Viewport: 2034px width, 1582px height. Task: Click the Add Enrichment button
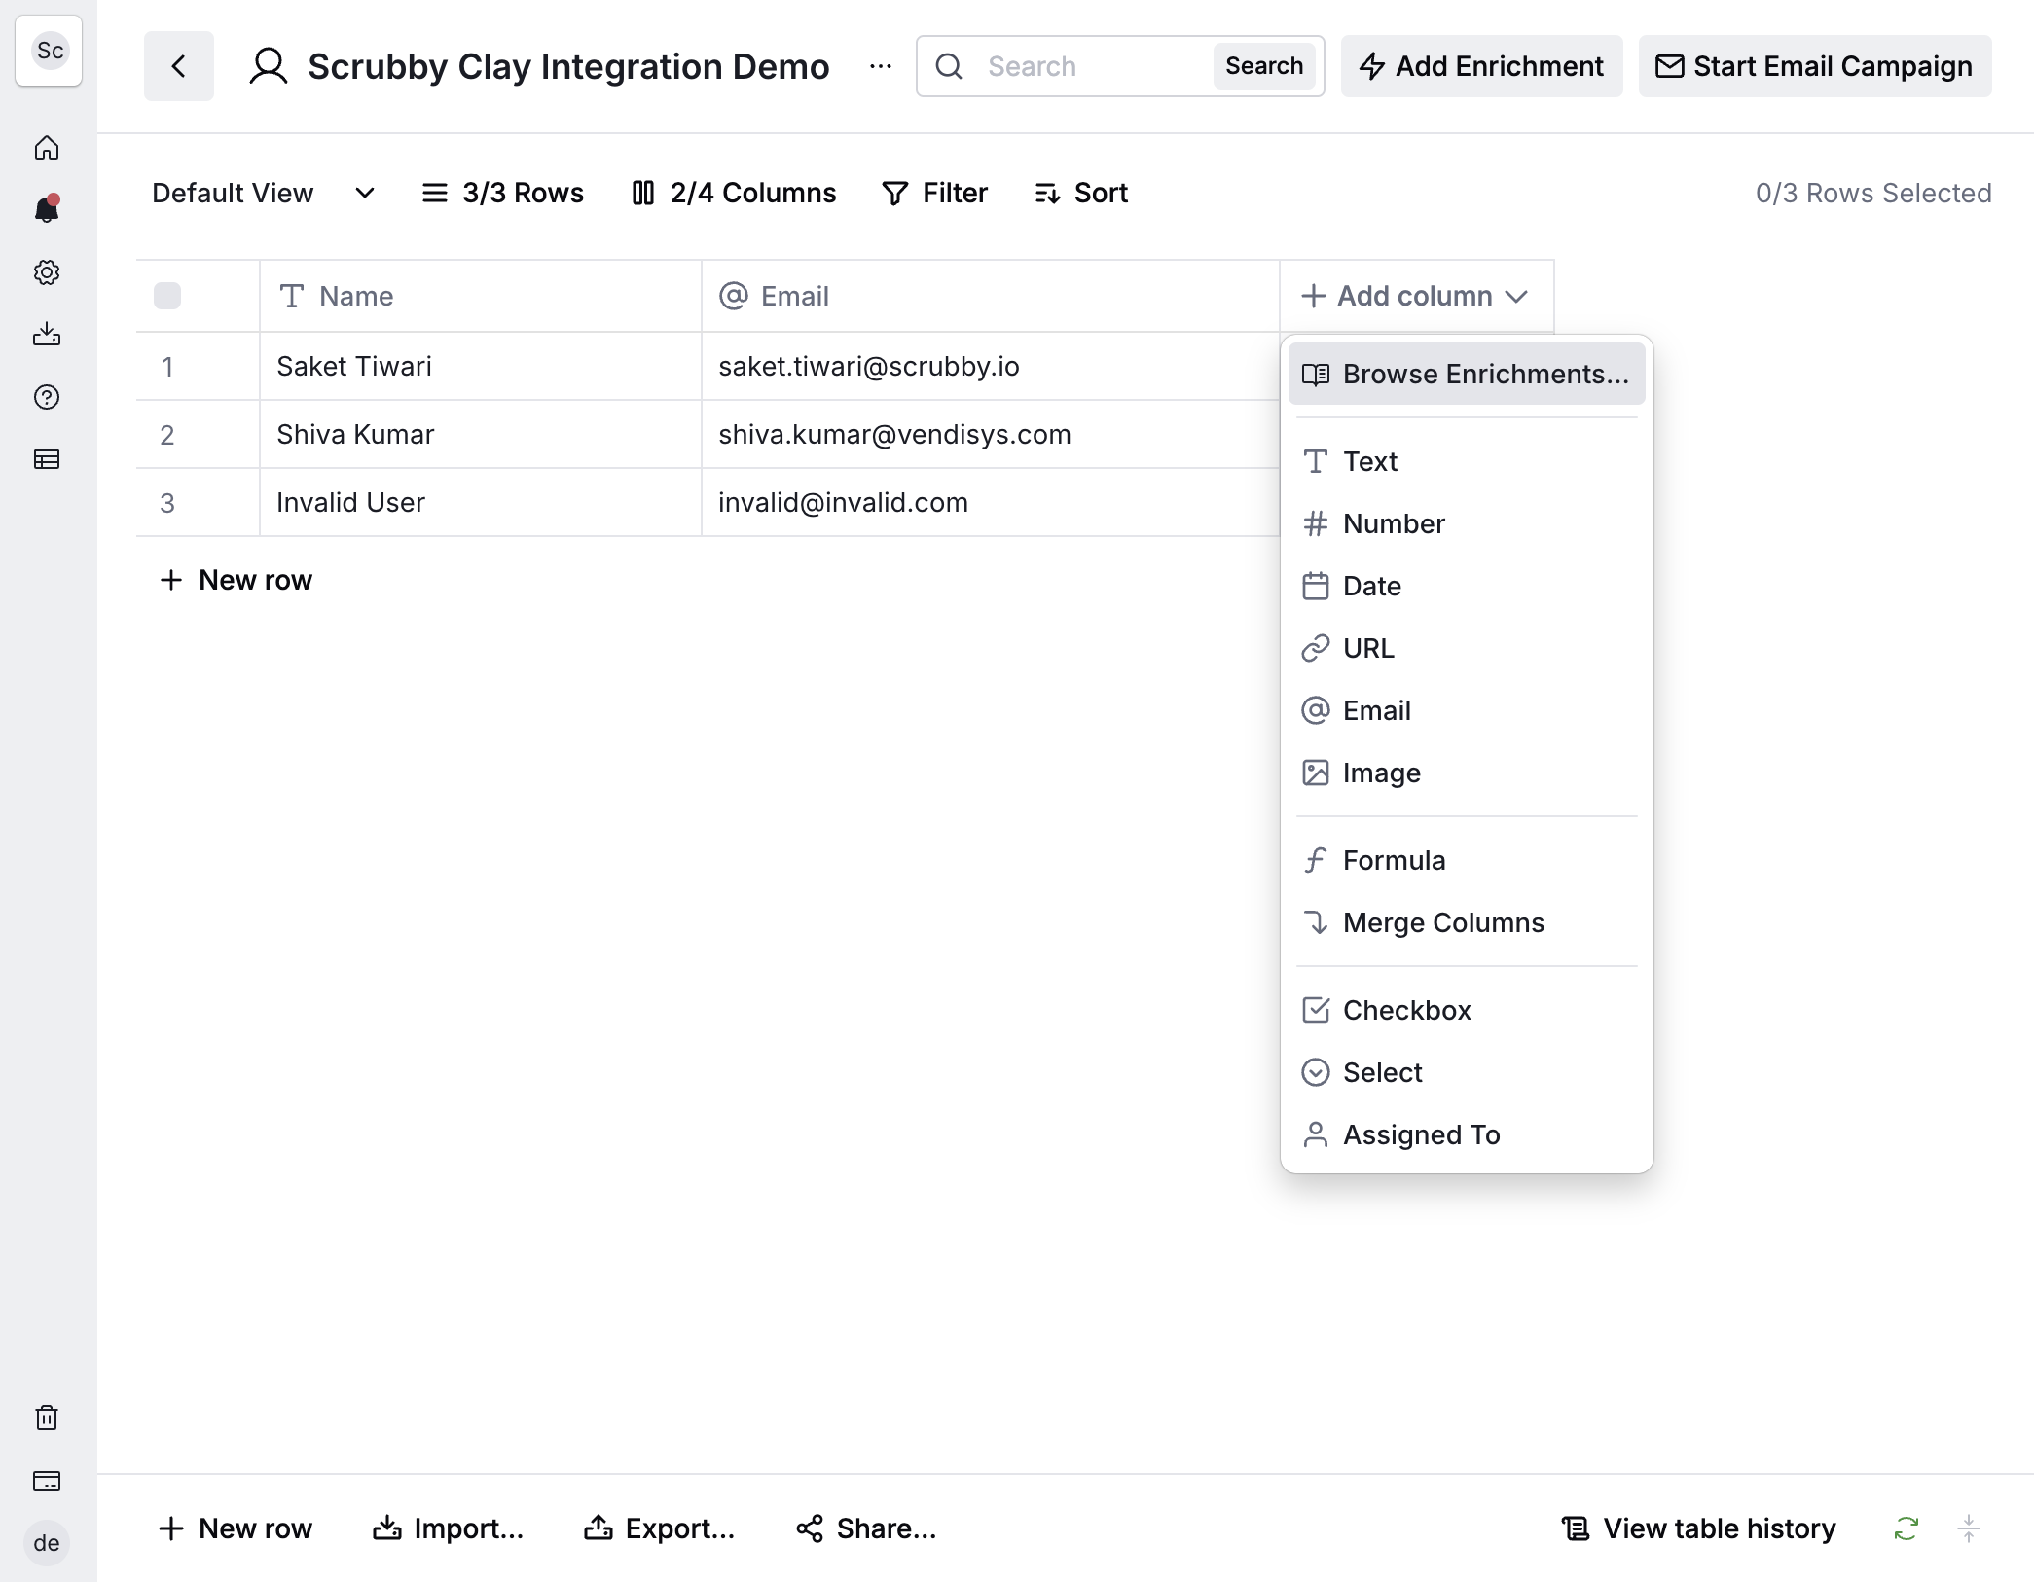coord(1481,66)
